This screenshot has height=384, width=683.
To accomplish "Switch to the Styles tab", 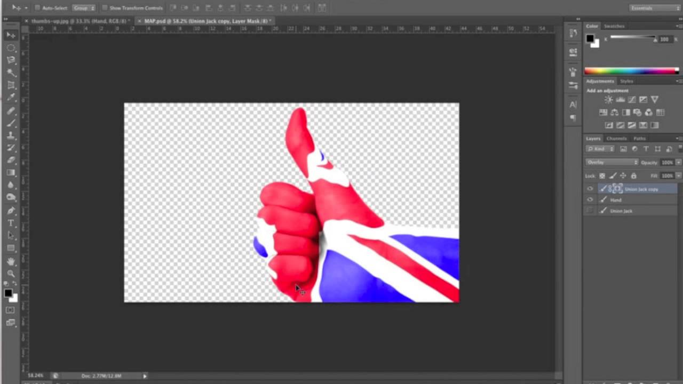I will point(626,81).
